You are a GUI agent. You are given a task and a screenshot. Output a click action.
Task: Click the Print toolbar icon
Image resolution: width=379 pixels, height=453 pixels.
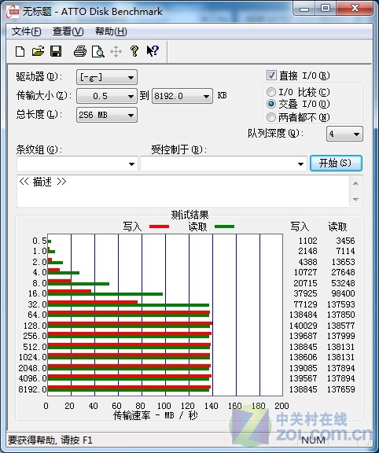[80, 51]
